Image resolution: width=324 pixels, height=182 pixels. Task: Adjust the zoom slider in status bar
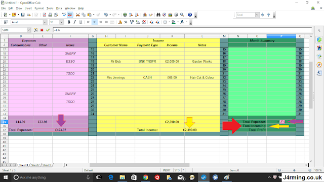[295, 170]
